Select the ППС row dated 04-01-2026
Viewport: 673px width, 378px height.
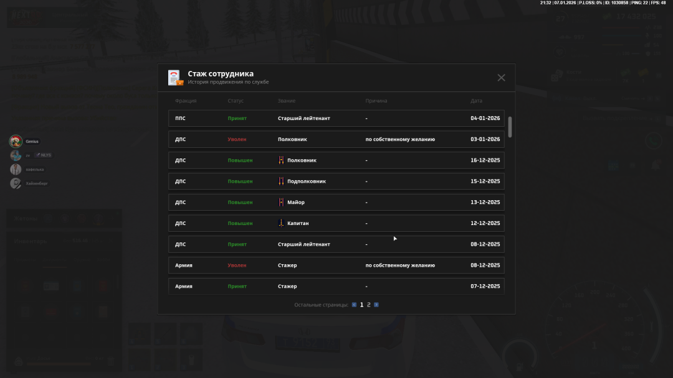(x=336, y=118)
